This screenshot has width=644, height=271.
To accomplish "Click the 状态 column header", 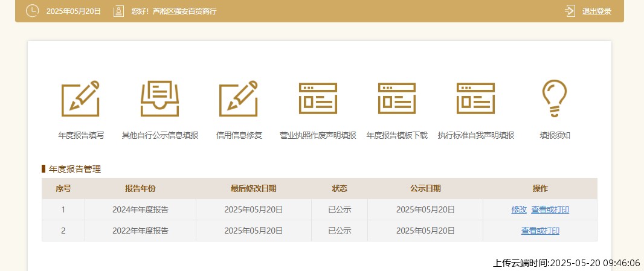I will coord(340,188).
